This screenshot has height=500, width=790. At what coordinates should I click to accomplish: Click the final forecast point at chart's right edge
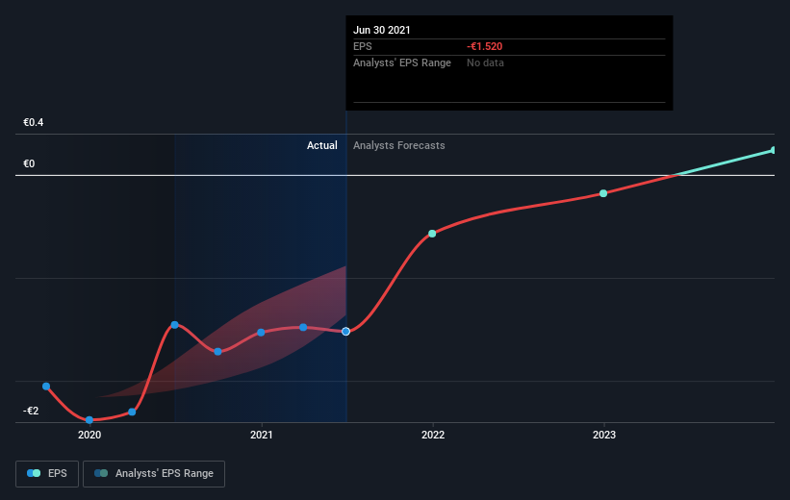tap(774, 150)
